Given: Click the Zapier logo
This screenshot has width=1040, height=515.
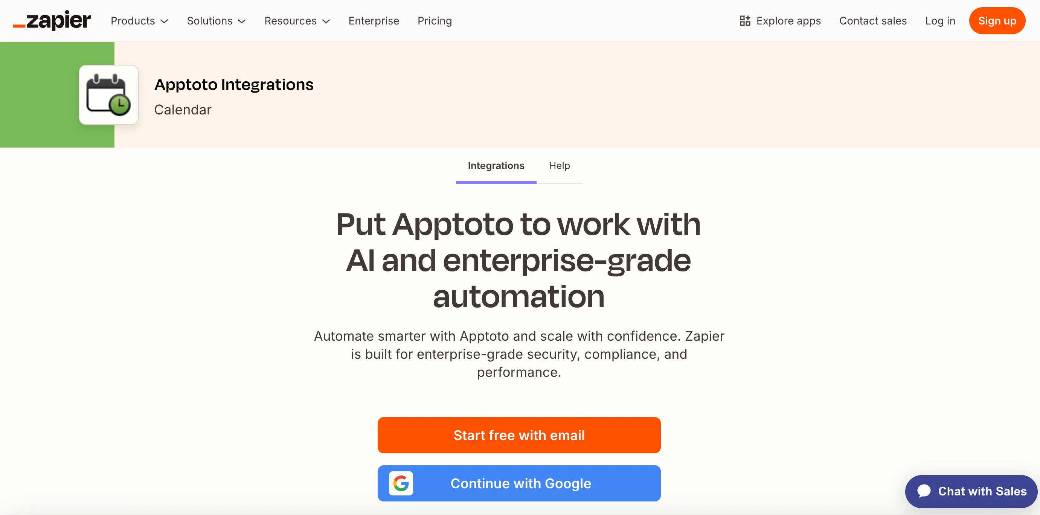Looking at the screenshot, I should (52, 20).
